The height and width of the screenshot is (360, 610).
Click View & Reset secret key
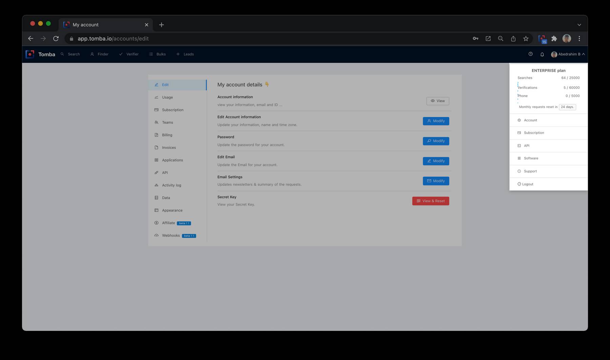click(431, 201)
